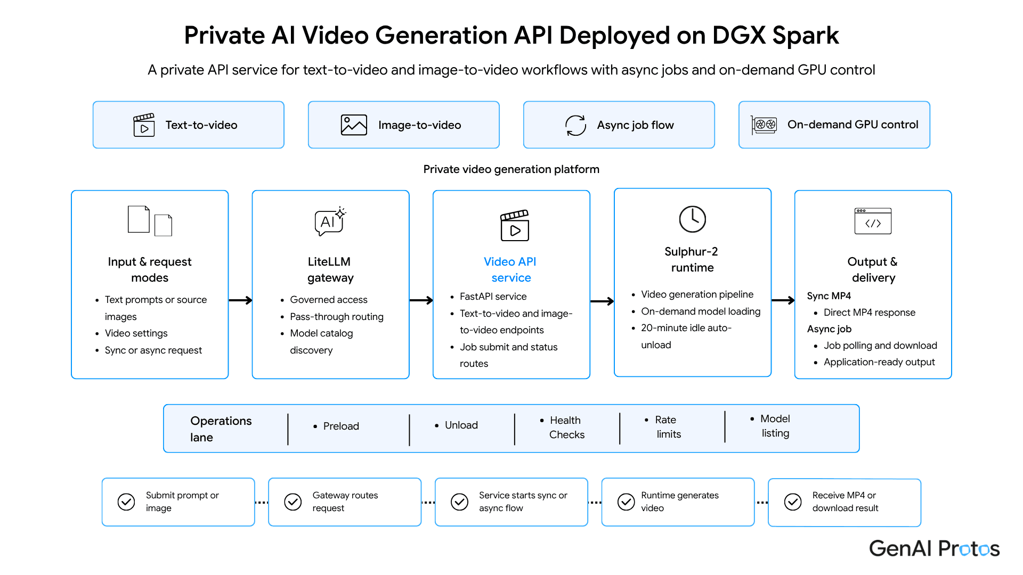Viewport: 1023px width, 575px height.
Task: Click the Text-to-video and image-to-video endpoints bullet
Action: (516, 322)
